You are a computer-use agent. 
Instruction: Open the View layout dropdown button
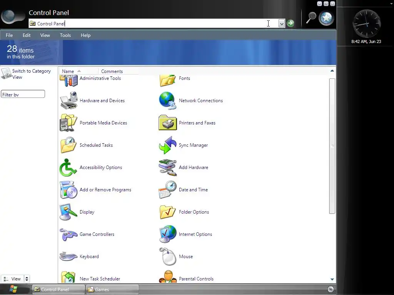coord(12,279)
